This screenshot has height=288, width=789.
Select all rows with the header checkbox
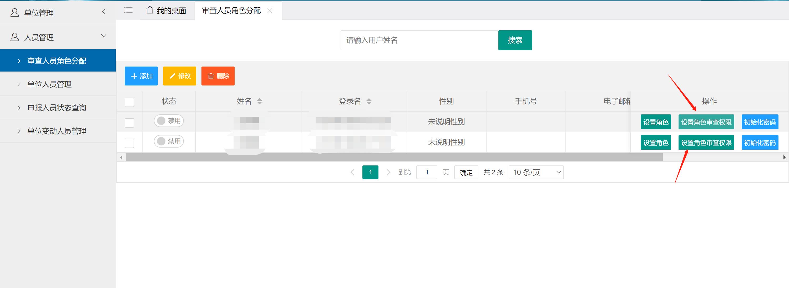[129, 102]
